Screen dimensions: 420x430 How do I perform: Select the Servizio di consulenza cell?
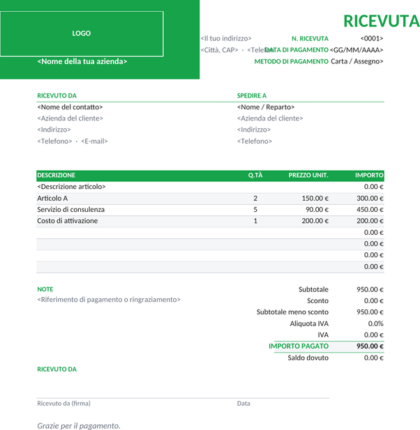(x=70, y=210)
